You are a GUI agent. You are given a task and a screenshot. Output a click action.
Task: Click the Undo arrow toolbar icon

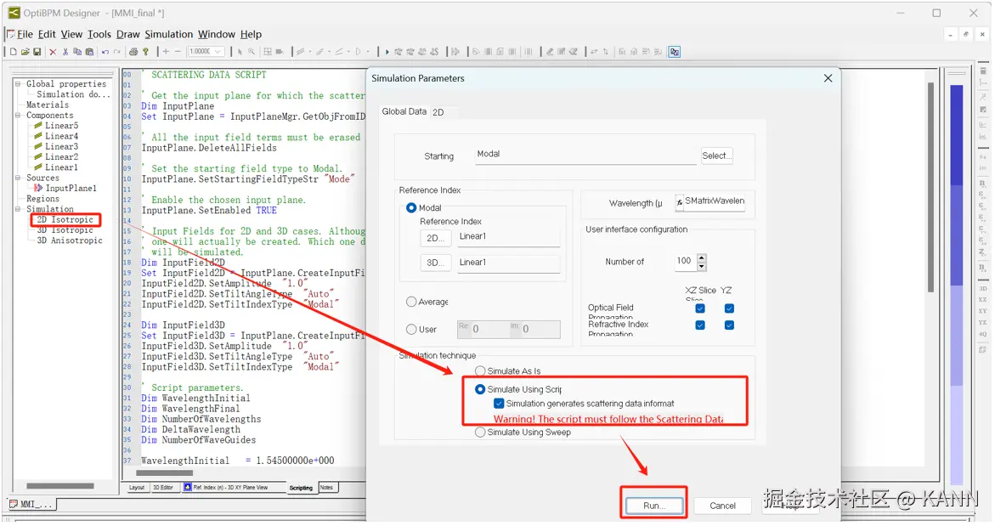(105, 52)
